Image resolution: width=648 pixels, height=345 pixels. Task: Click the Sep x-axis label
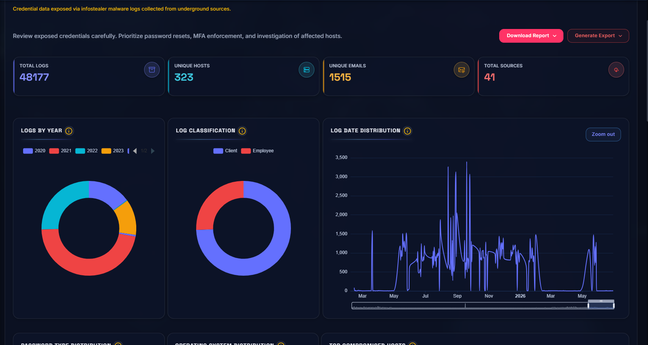point(457,296)
